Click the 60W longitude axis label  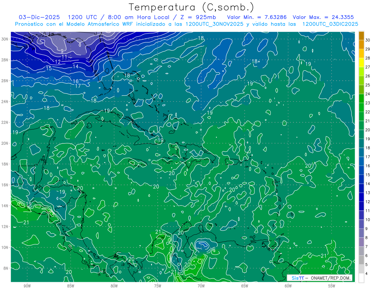288,286
